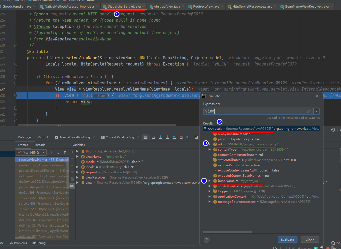Image resolution: width=341 pixels, height=249 pixels.
Task: Click the red Force Step Into icon
Action: 167,137
